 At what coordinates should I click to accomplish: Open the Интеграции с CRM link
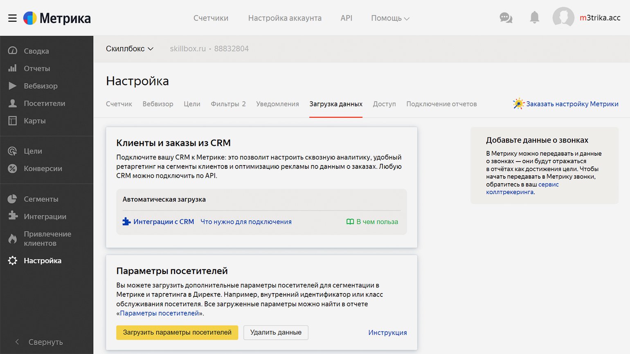(163, 222)
